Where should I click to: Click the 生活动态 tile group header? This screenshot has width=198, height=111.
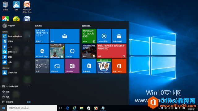(38, 26)
